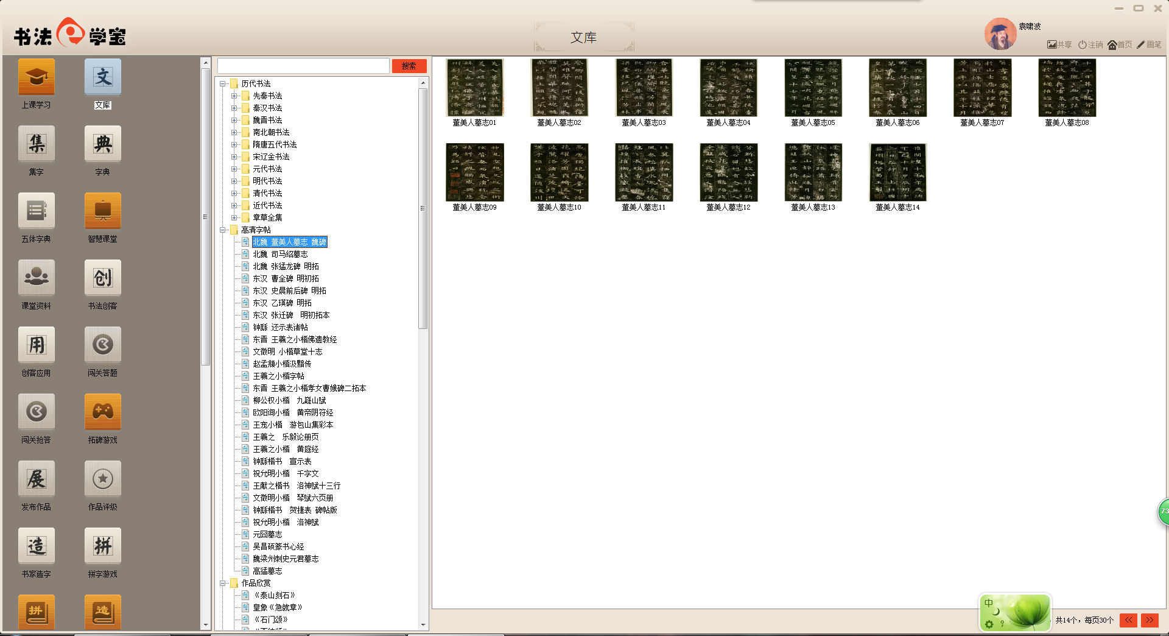1169x636 pixels.
Task: Open the 文库 library icon
Action: click(103, 77)
